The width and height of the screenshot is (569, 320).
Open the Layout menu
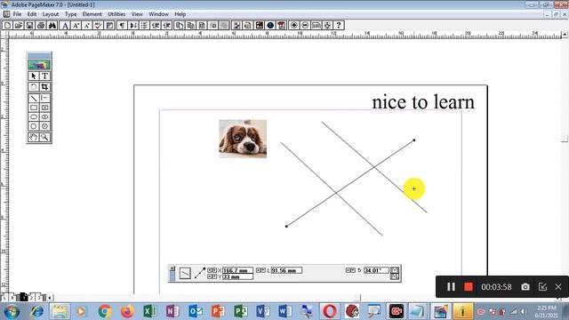(x=51, y=14)
